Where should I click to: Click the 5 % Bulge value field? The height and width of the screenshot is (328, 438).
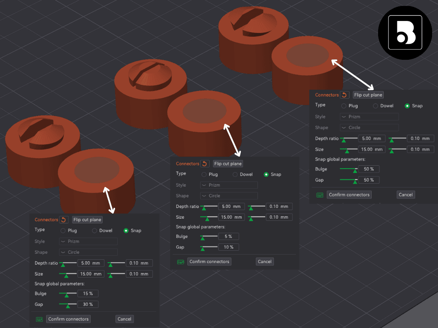point(228,236)
